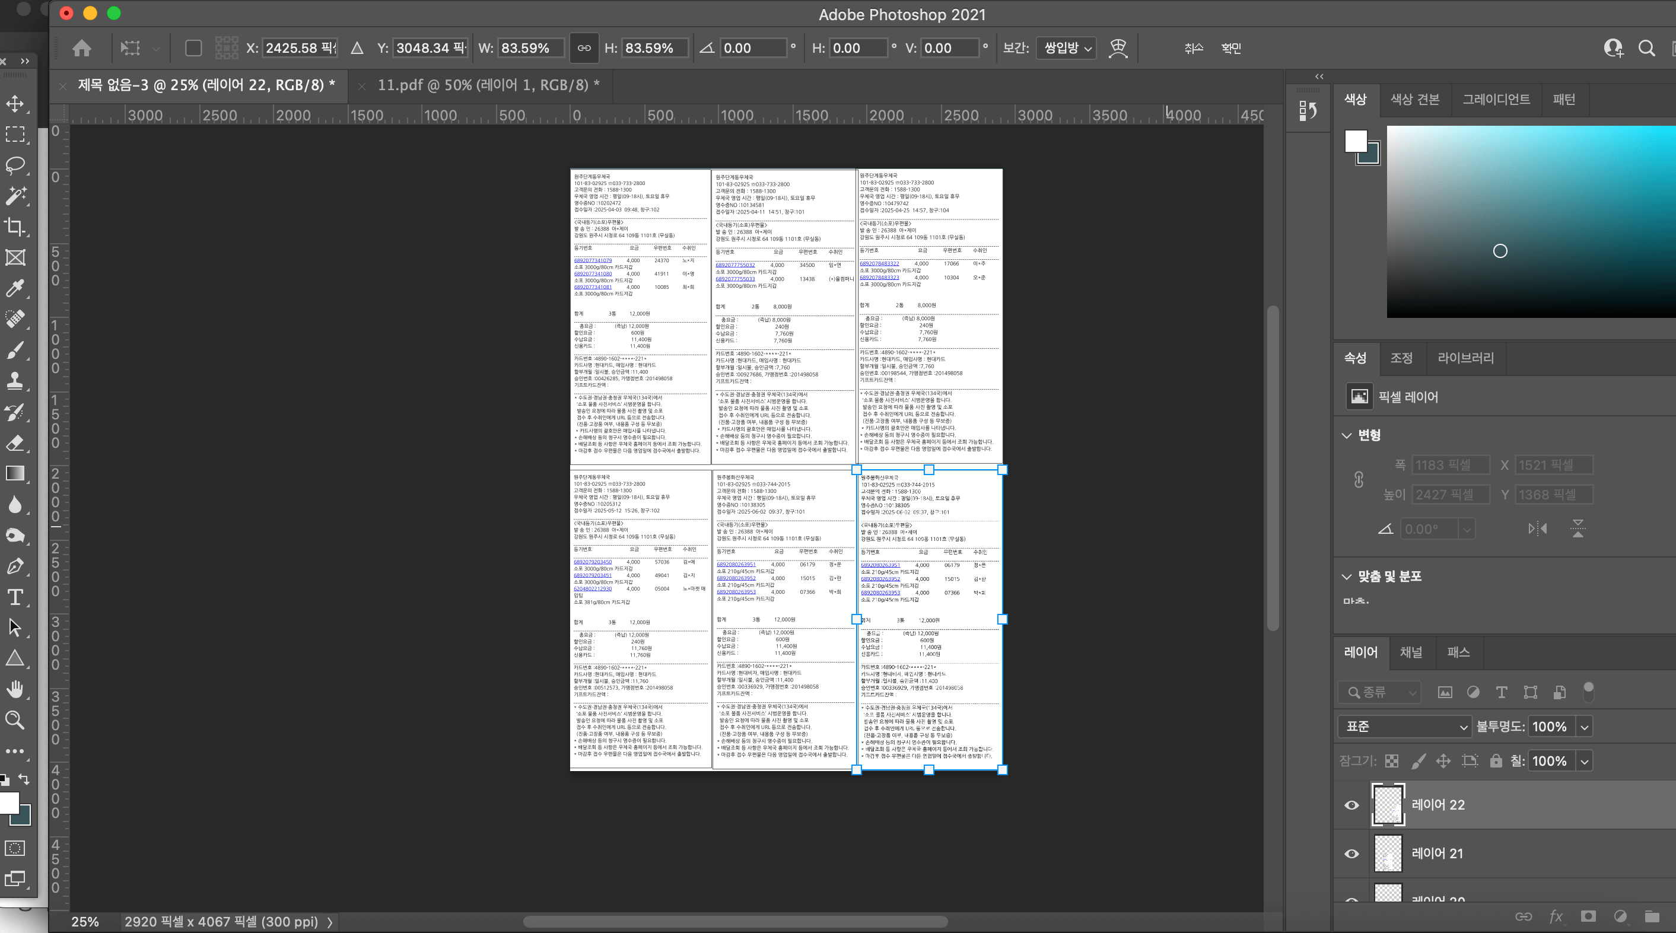
Task: Activate the Zoom tool
Action: click(x=15, y=719)
